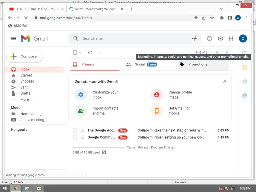Open Keep from the side panel

click(x=244, y=67)
